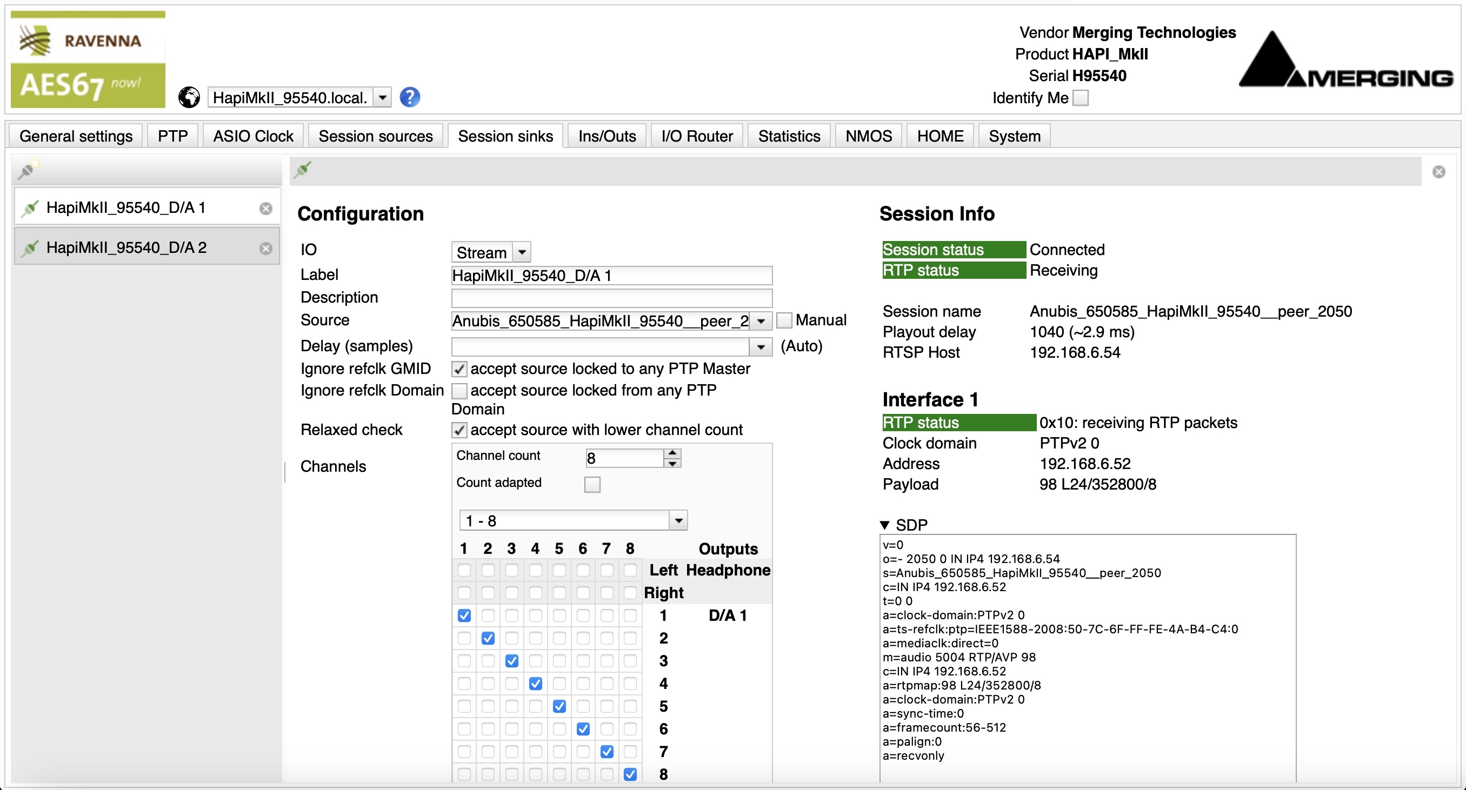Image resolution: width=1466 pixels, height=790 pixels.
Task: Remove the HapiMkII_95540_D/A 2 sink
Action: [266, 248]
